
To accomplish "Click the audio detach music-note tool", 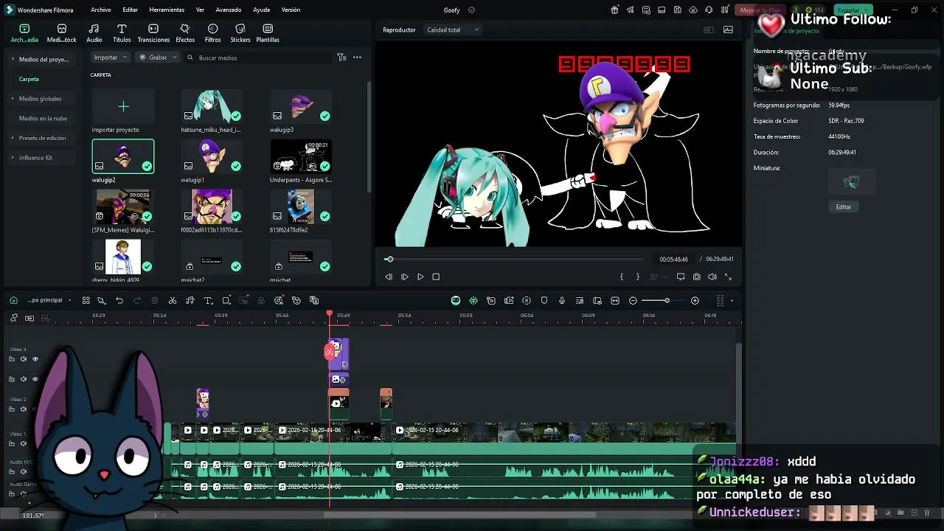I will coord(190,300).
